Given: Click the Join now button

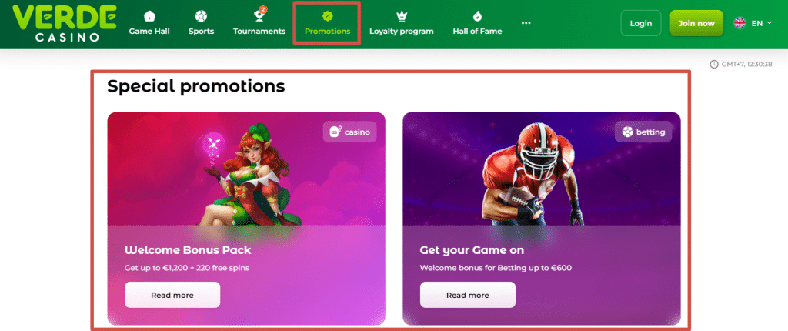Looking at the screenshot, I should (x=696, y=23).
